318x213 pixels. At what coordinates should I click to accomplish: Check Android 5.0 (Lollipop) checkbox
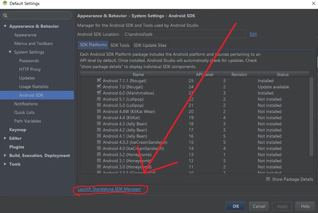[x=99, y=105]
